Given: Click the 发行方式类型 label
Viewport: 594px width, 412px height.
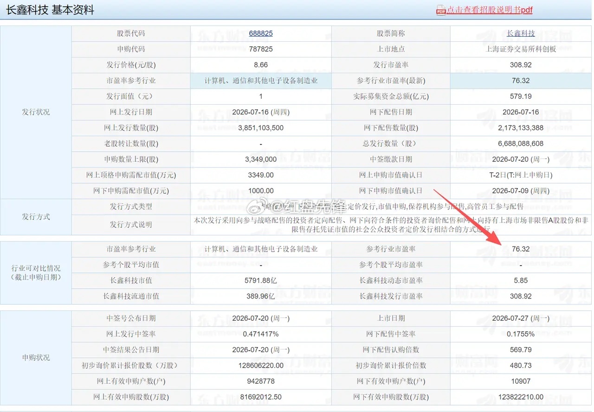Looking at the screenshot, I should (x=131, y=207).
